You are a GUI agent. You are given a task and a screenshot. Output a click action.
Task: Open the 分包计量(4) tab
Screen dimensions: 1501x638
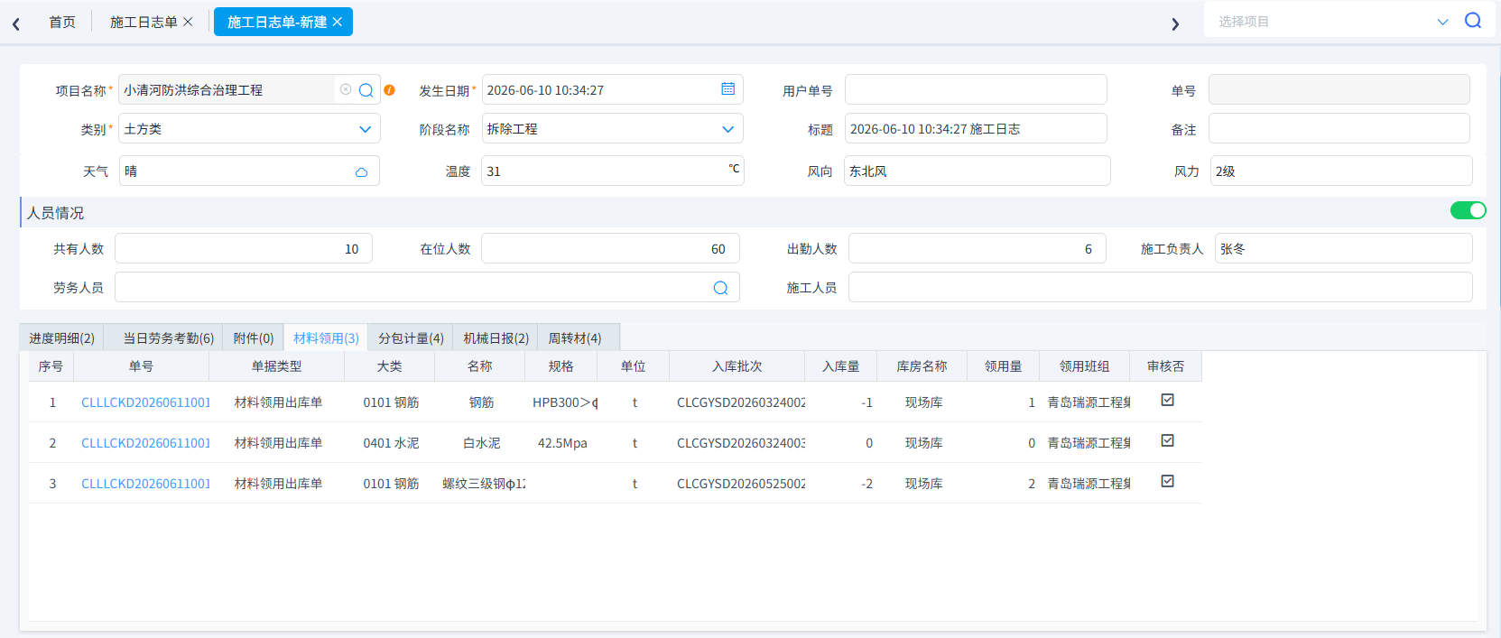[x=411, y=337]
